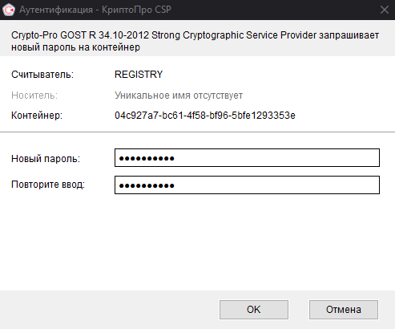
Task: Confirm the new password with OK
Action: pyautogui.click(x=254, y=310)
